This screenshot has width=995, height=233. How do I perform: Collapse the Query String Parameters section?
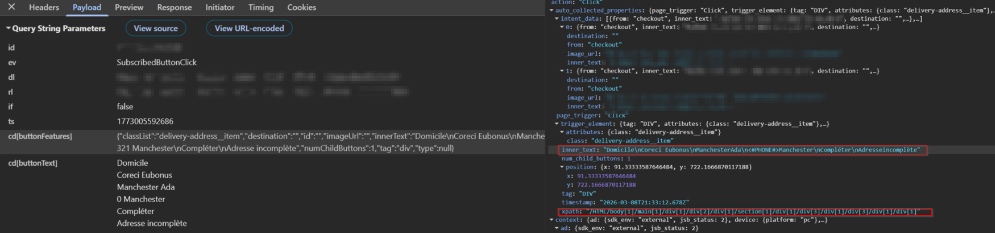8,28
